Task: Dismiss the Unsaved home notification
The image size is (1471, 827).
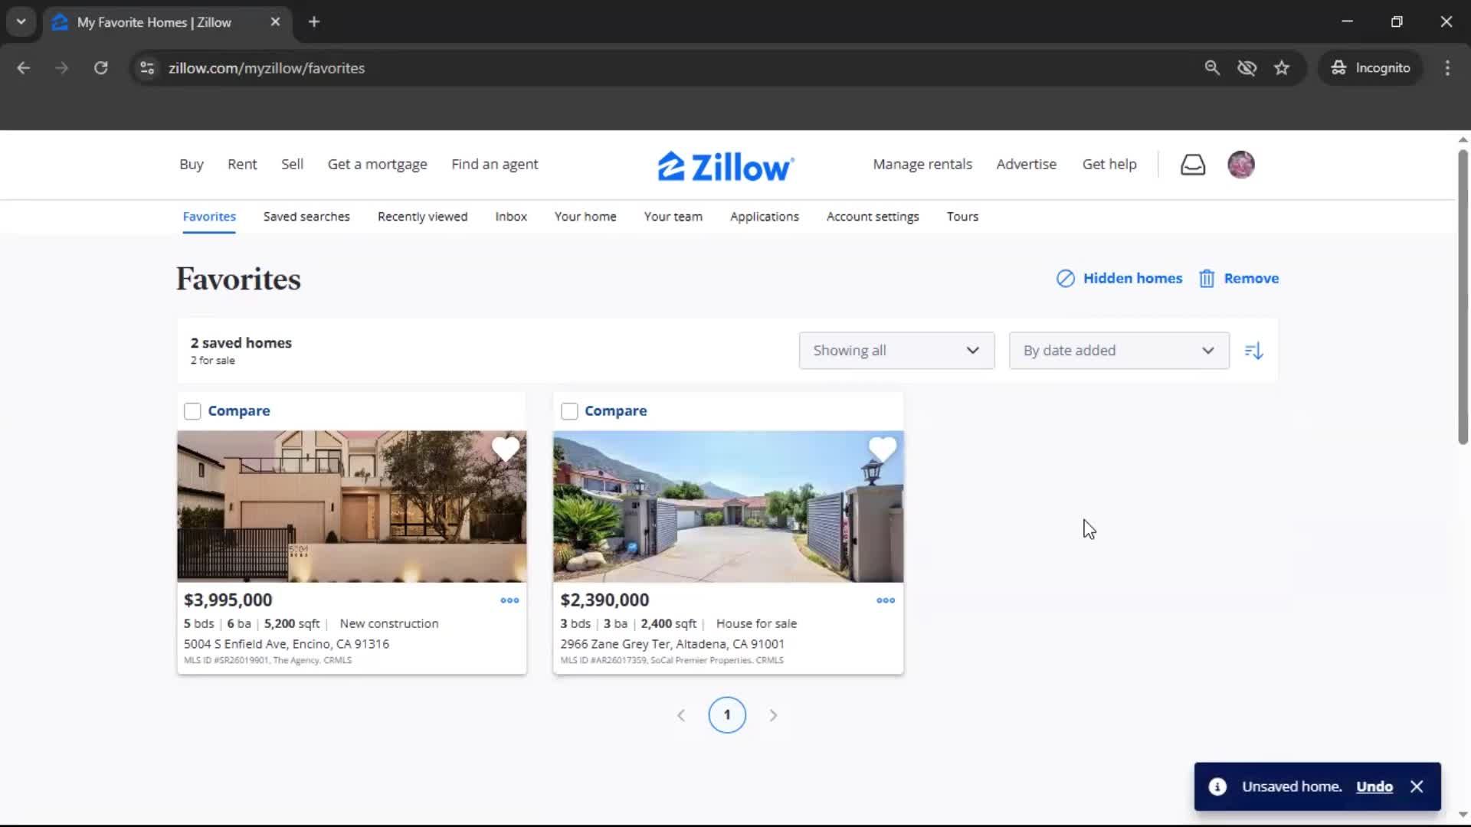Action: 1417,786
